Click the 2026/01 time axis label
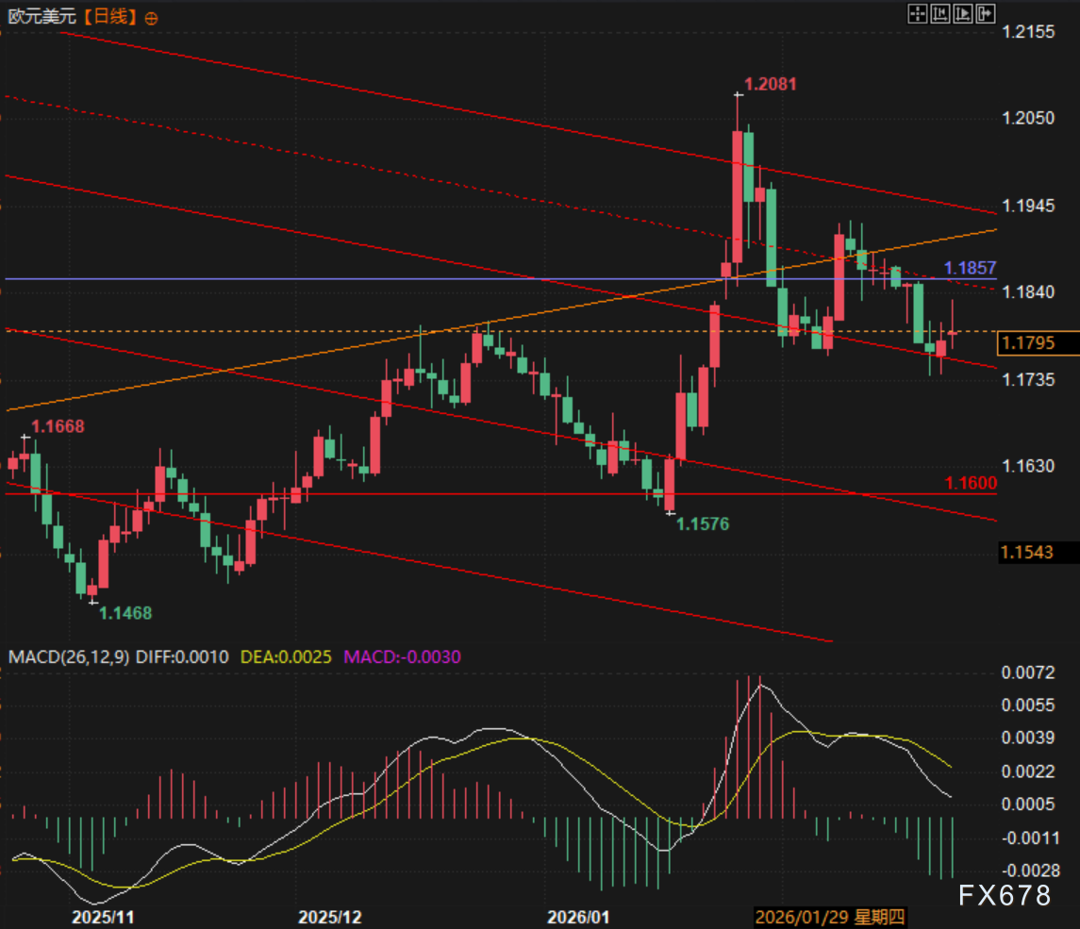Screen dimensions: 1080x929 [x=578, y=918]
